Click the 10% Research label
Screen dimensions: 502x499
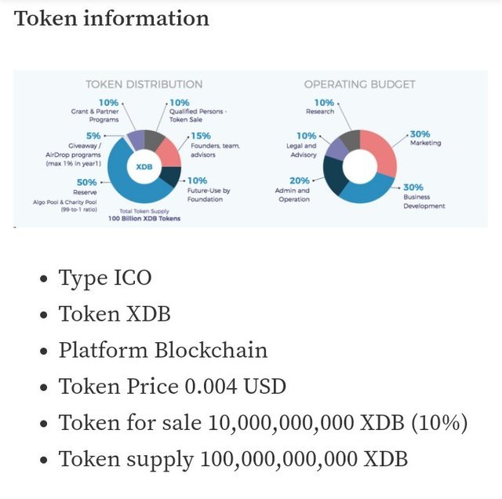[x=323, y=107]
